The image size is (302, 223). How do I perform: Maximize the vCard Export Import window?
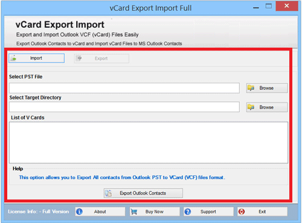(269, 6)
